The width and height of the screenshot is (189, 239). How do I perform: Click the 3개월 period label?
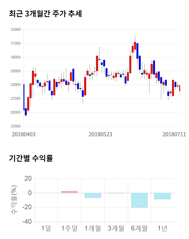(116, 228)
